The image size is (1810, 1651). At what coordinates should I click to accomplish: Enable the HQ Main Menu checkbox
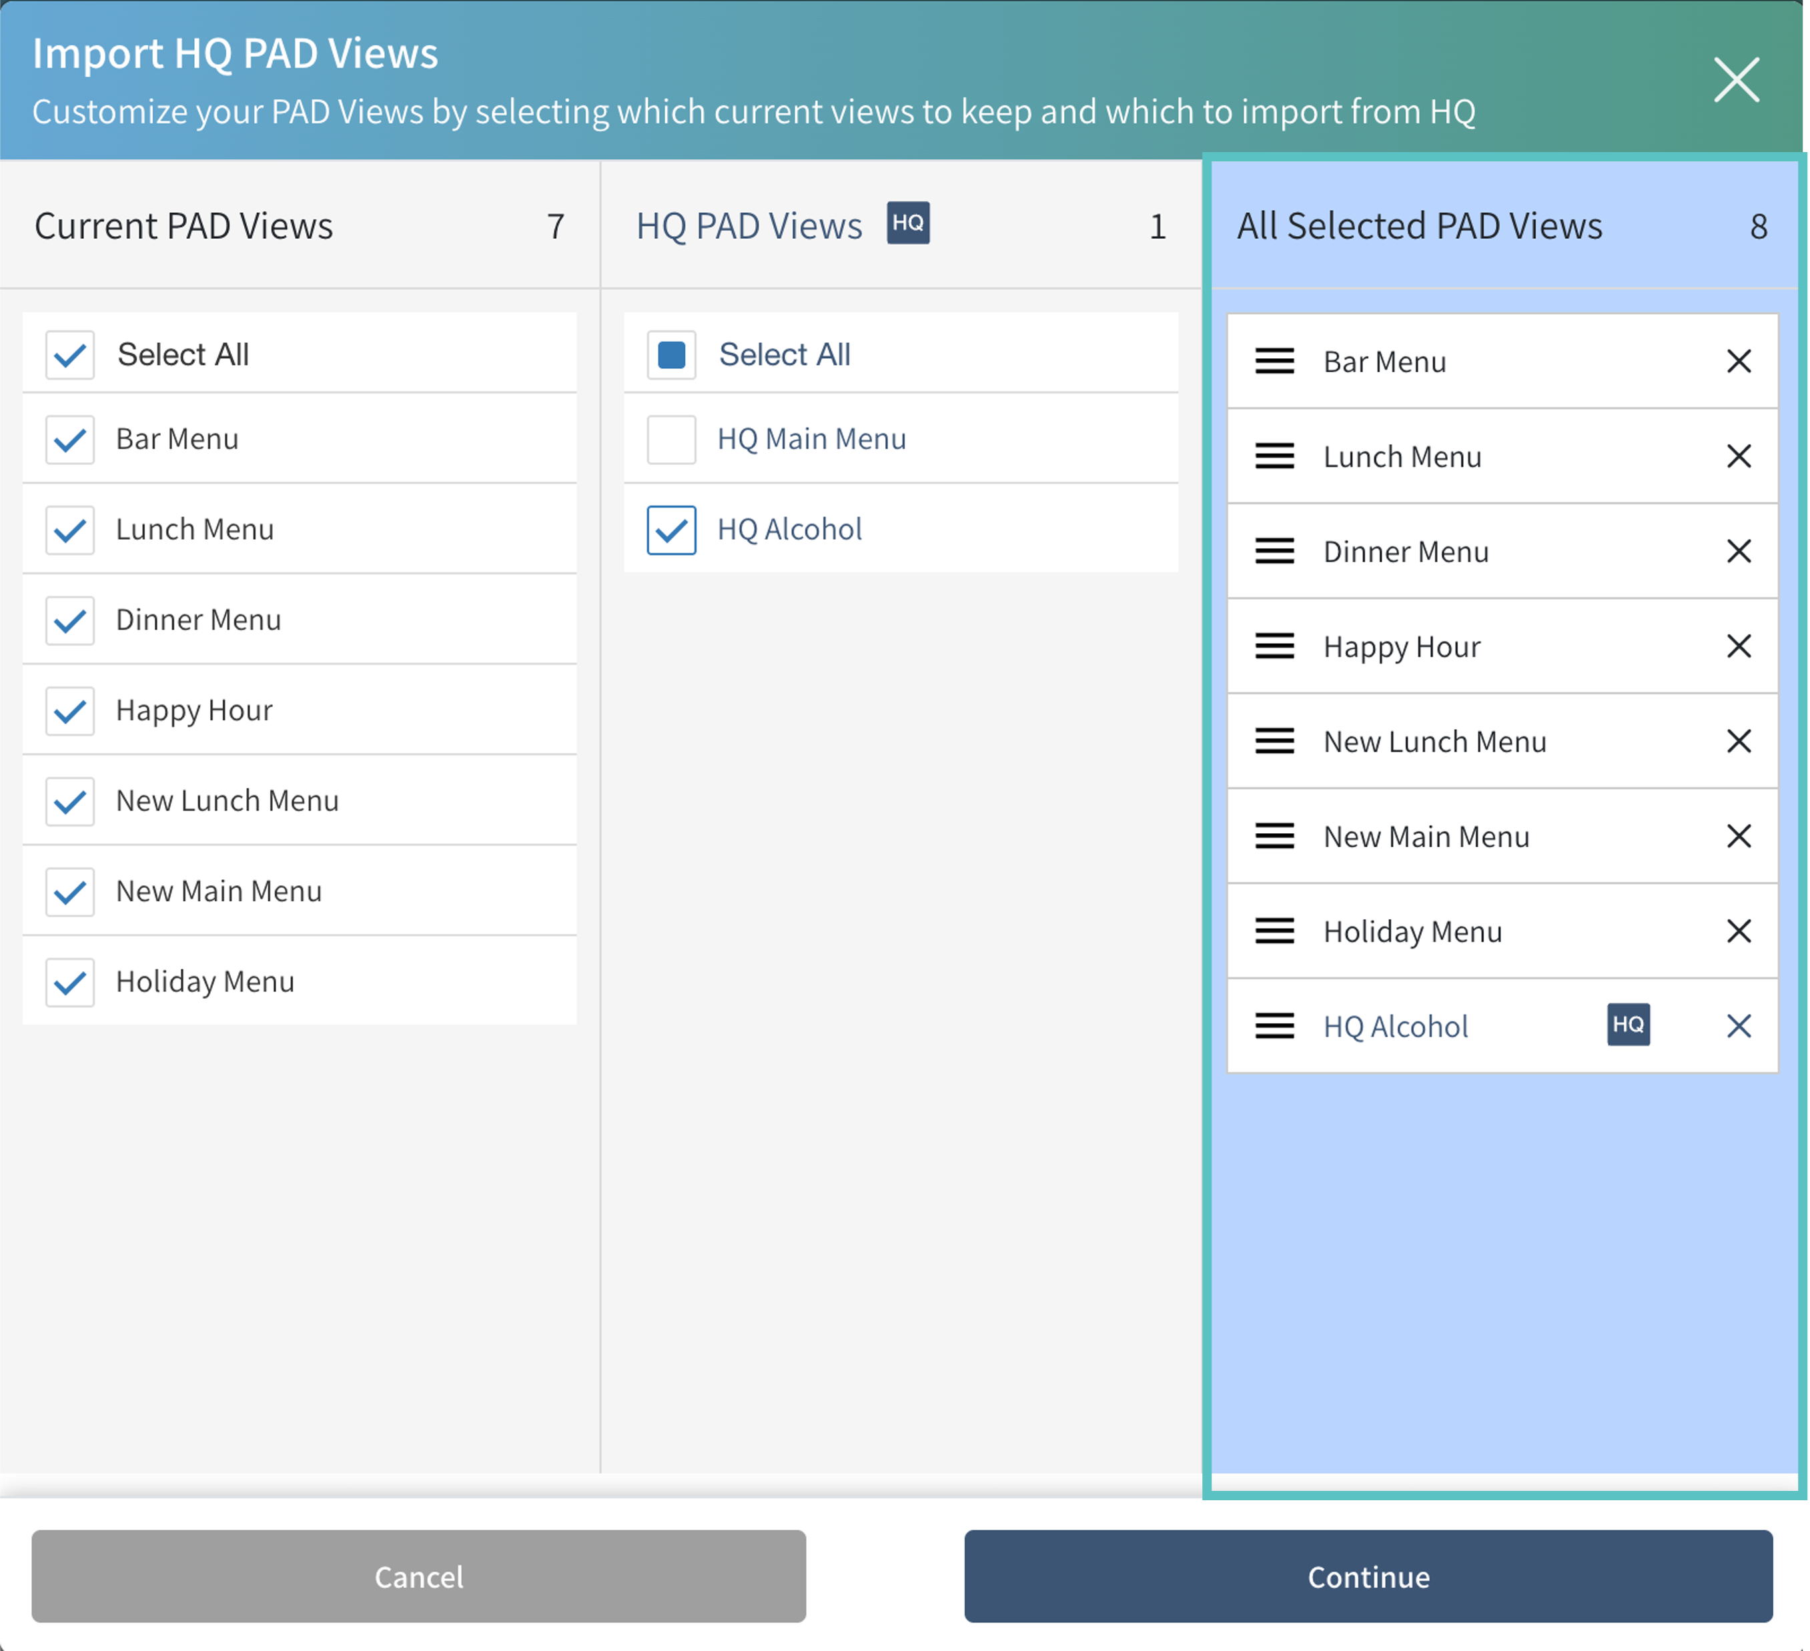(670, 439)
